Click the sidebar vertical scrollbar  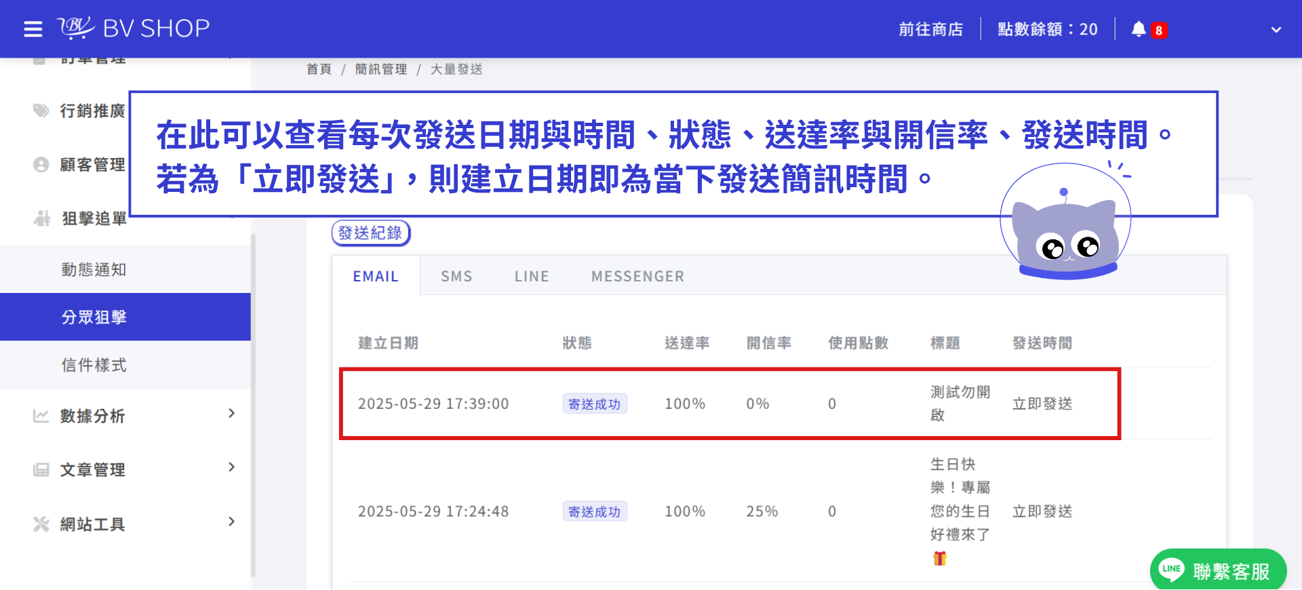[x=253, y=405]
